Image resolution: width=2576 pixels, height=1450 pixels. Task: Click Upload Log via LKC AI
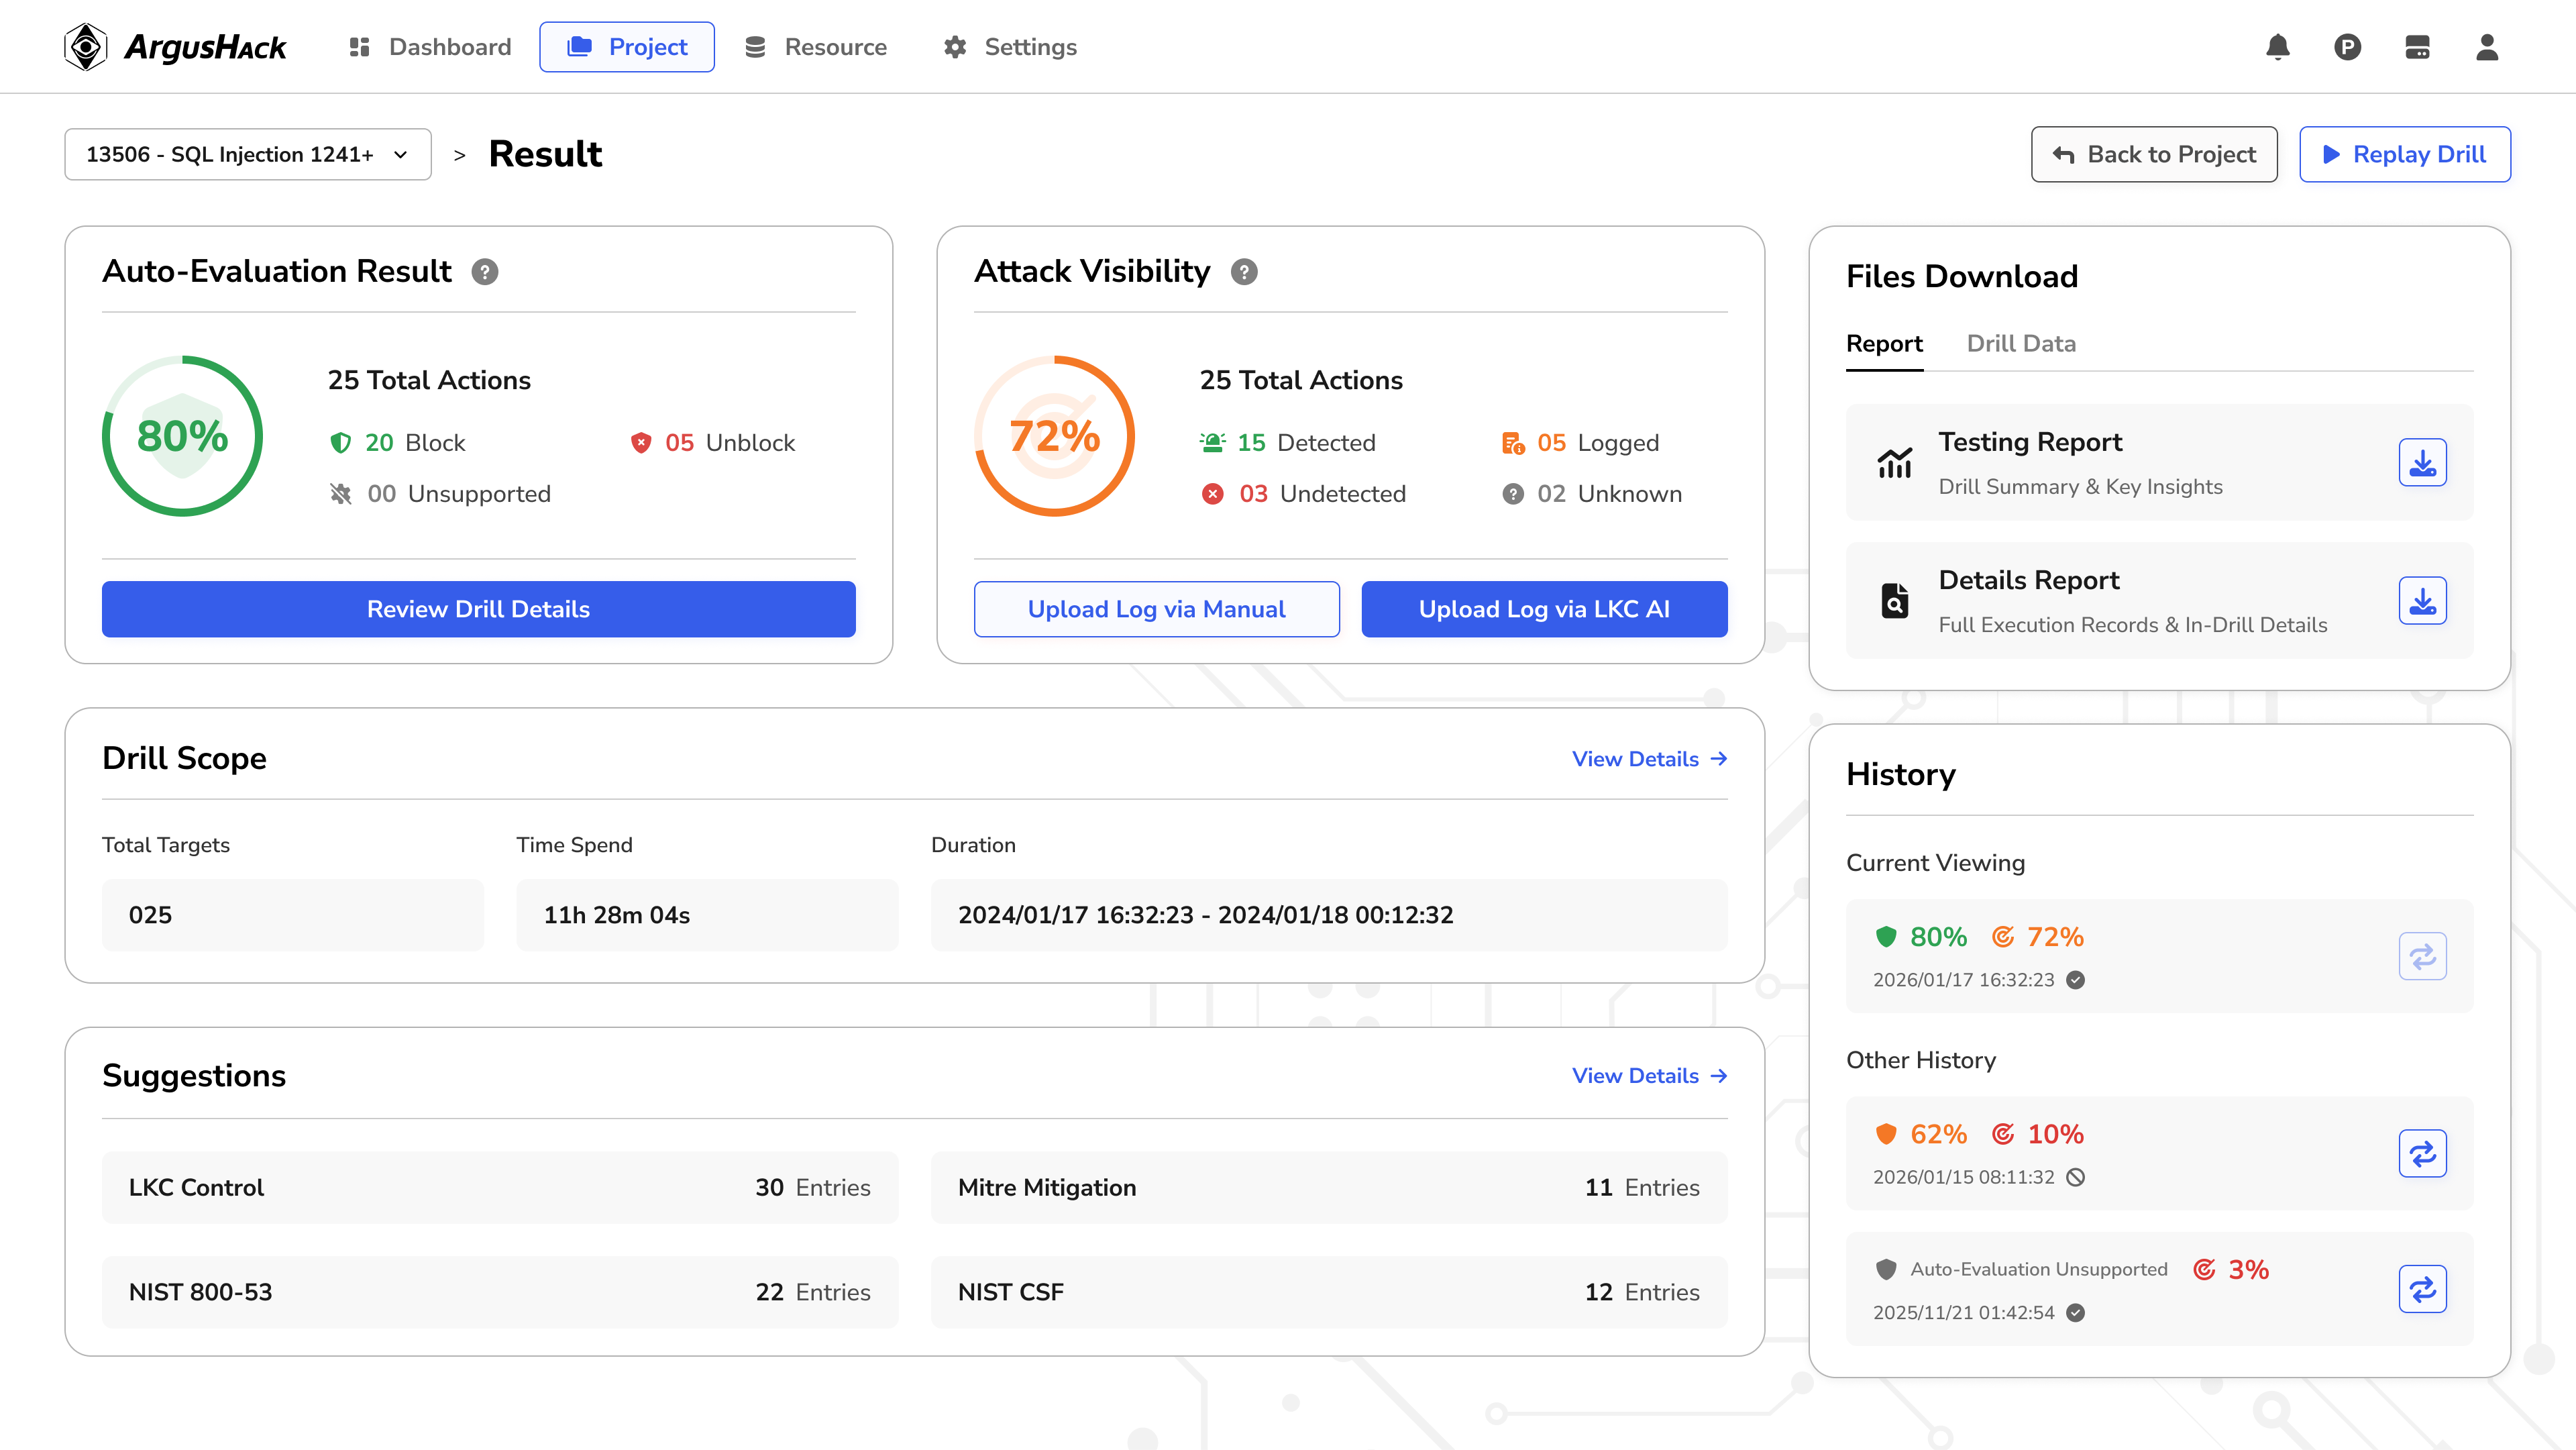(x=1544, y=609)
